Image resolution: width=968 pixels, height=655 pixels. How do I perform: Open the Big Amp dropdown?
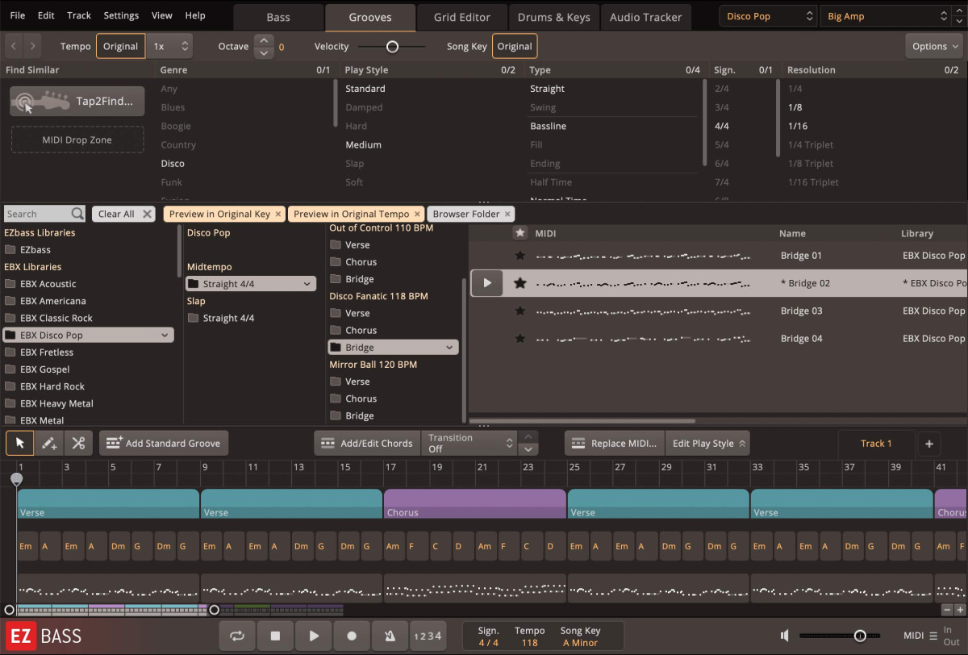pyautogui.click(x=885, y=16)
